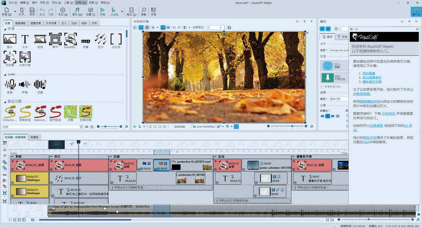Click the 音乐 music toolbar icon
The height and width of the screenshot is (228, 422).
(76, 10)
